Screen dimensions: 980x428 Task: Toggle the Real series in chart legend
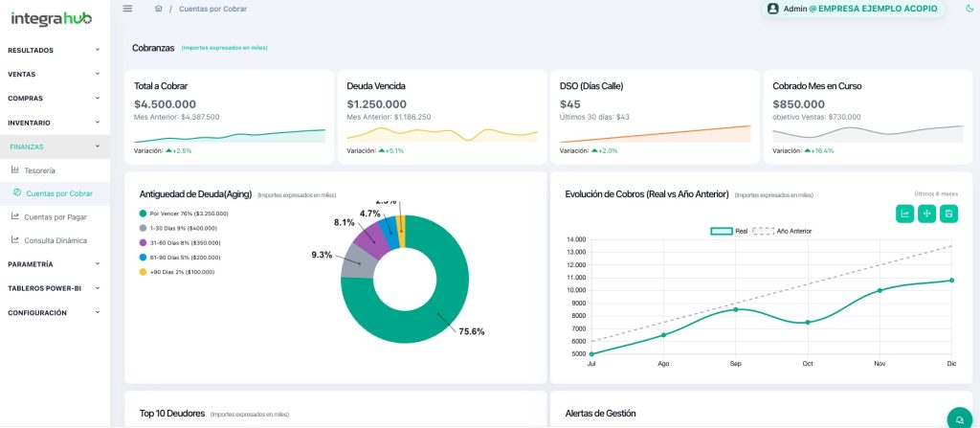729,231
